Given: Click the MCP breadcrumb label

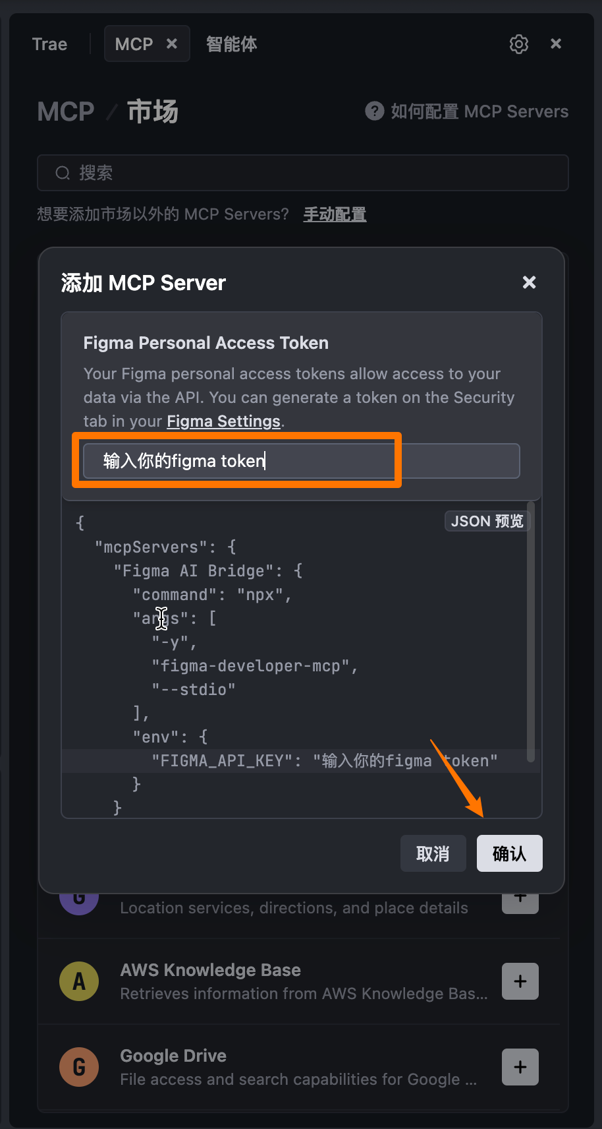Looking at the screenshot, I should point(66,111).
